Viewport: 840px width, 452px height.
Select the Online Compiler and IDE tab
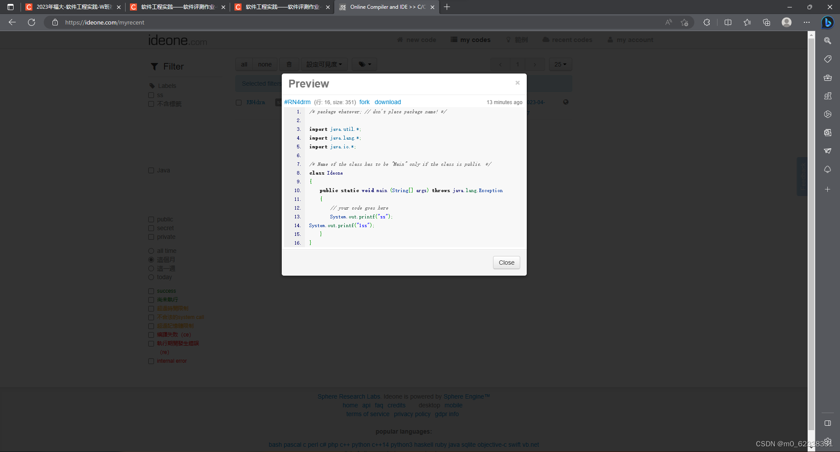pos(387,7)
